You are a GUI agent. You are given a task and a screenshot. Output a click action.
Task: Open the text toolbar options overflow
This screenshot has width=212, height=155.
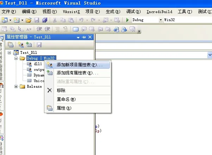click(x=139, y=31)
